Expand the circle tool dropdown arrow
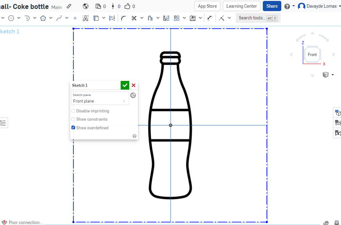This screenshot has width=341, height=225. coord(19,18)
